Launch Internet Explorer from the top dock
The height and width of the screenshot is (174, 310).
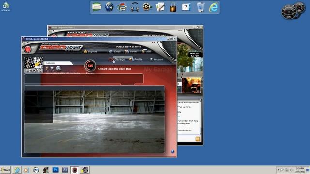(214, 7)
